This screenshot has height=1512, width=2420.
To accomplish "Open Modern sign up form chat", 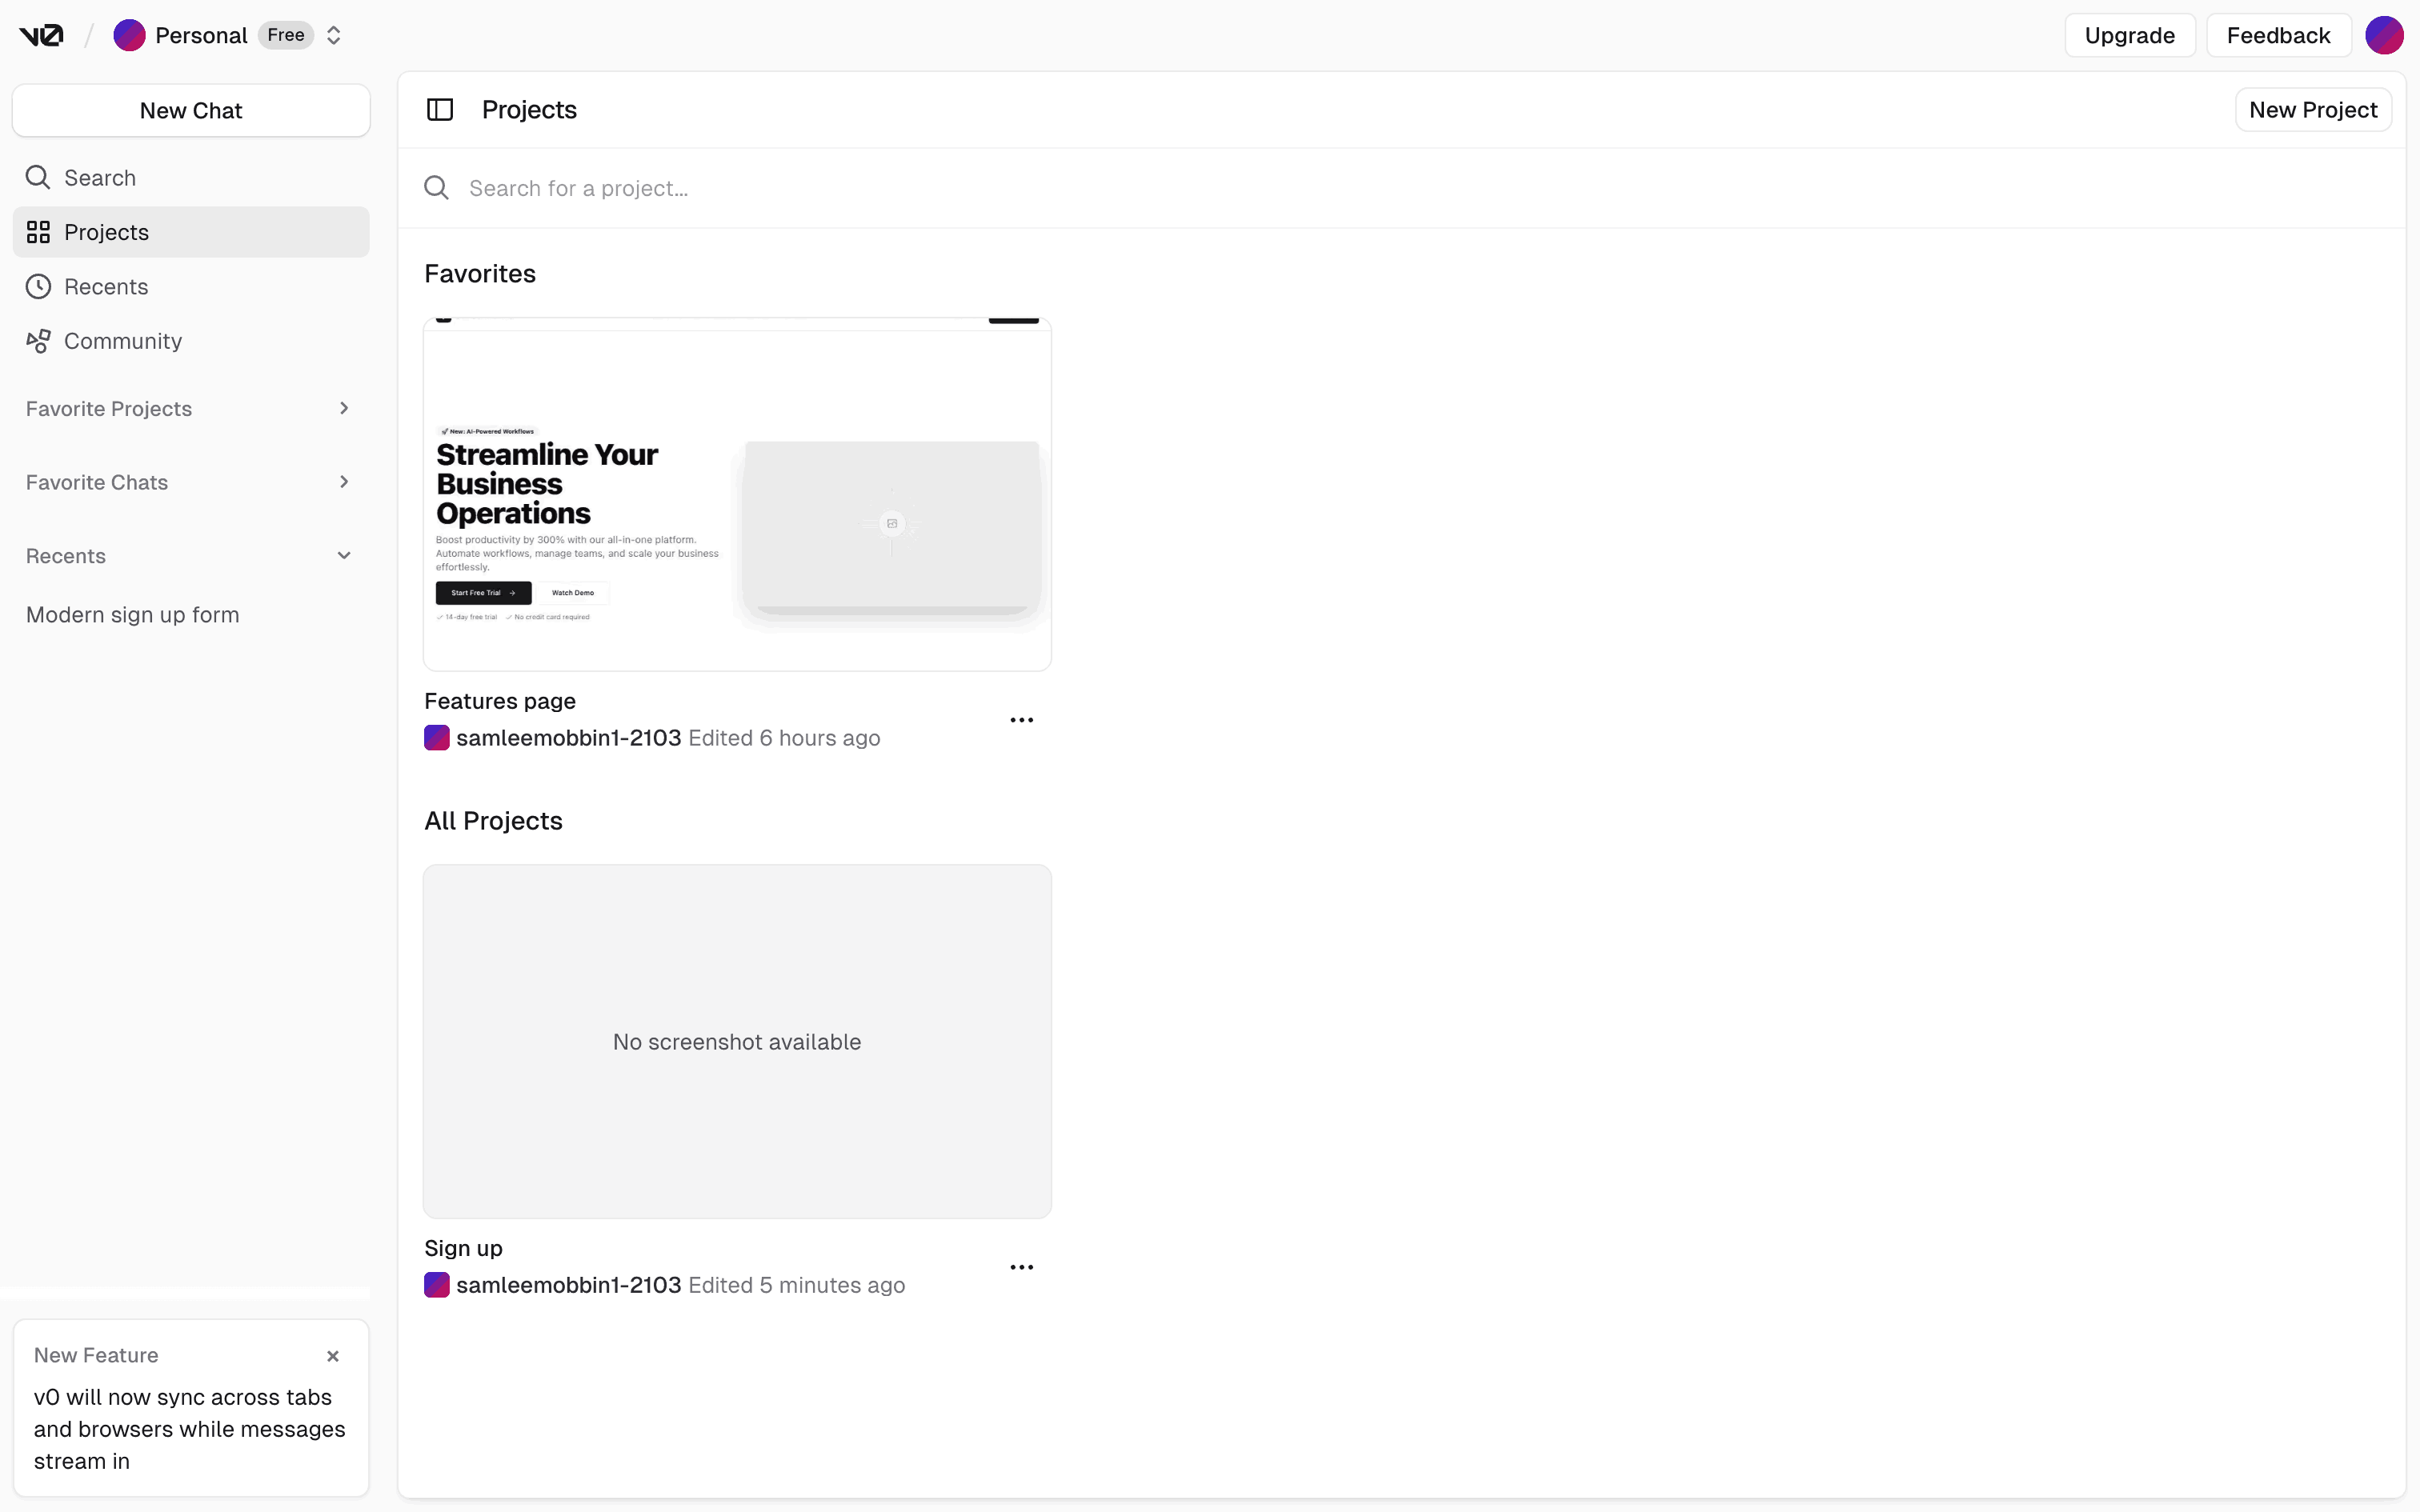I will click(x=133, y=615).
